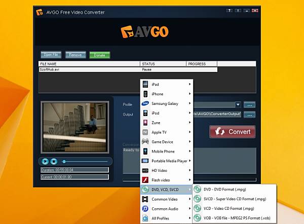Click the conversion progress bar
Viewport: 304px width, 224px height.
pyautogui.click(x=225, y=180)
